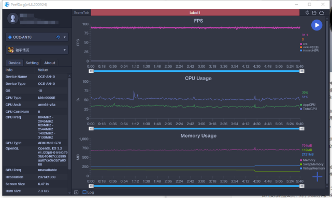332x198 pixels.
Task: Switch to the Setting tab
Action: click(32, 63)
